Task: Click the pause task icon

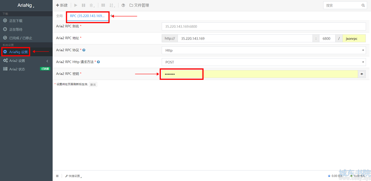Action: point(83,5)
